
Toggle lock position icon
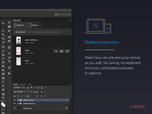pyautogui.click(x=25, y=96)
